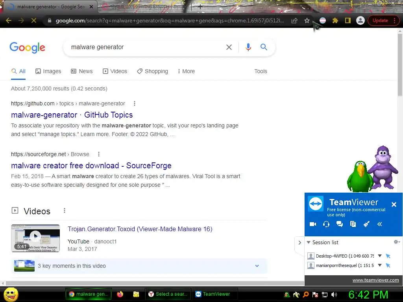The width and height of the screenshot is (403, 302).
Task: Select the TeamViewer taskbar item
Action: 214,294
